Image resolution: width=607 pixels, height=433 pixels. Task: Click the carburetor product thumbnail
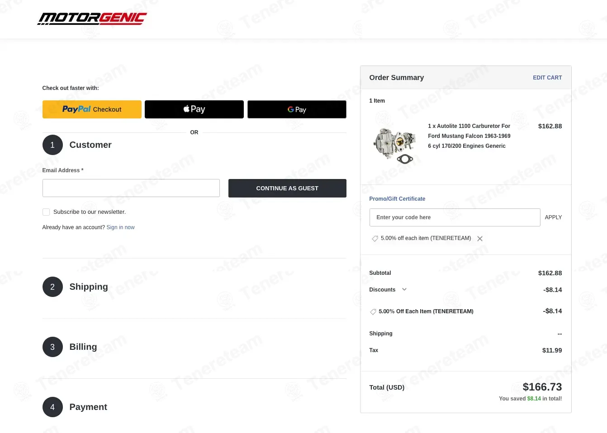click(x=394, y=146)
